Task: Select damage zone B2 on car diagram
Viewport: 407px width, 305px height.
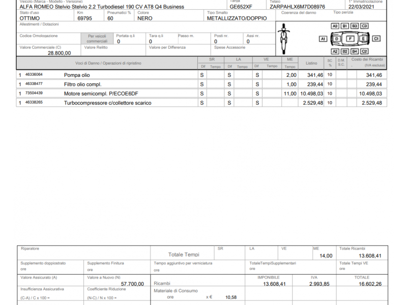Action: click(345, 51)
